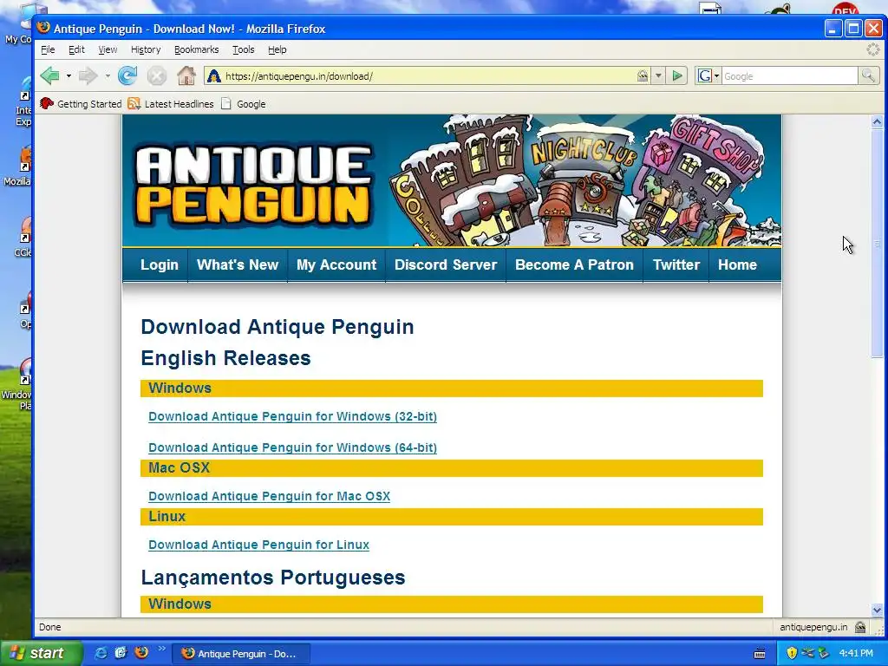Open the Help menu
The image size is (888, 666).
tap(277, 49)
